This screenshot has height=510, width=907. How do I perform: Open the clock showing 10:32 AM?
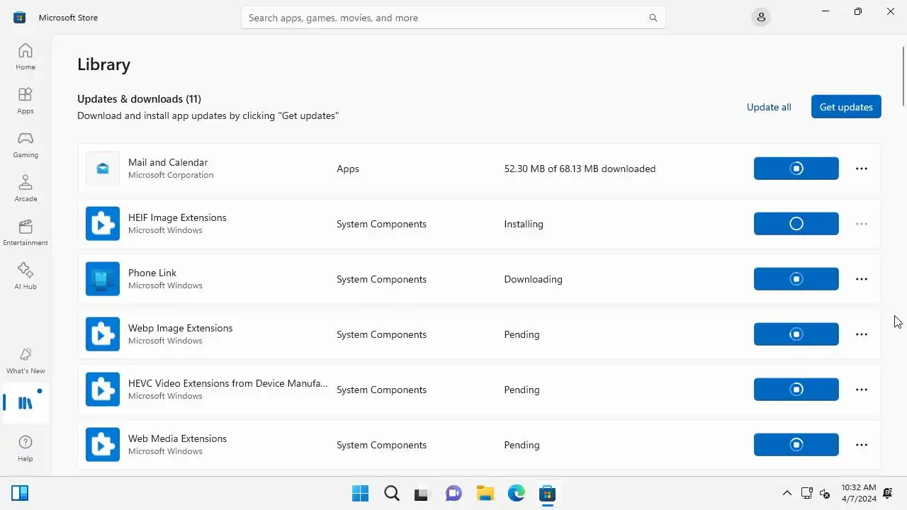click(859, 493)
